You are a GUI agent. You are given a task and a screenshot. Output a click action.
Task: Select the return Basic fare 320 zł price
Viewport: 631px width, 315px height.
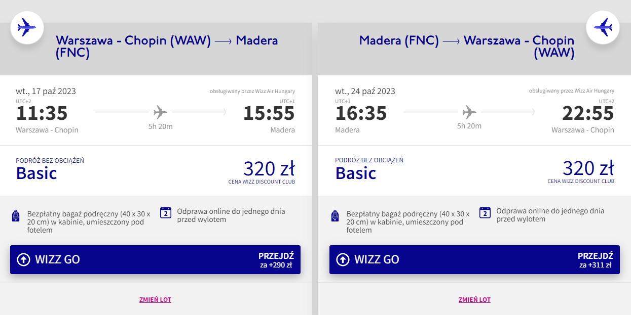coord(588,168)
